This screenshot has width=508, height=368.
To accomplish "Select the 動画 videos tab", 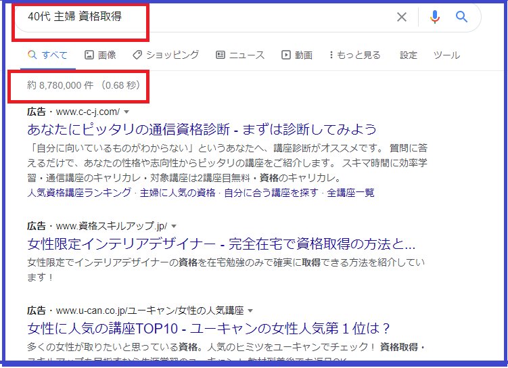I will point(297,55).
